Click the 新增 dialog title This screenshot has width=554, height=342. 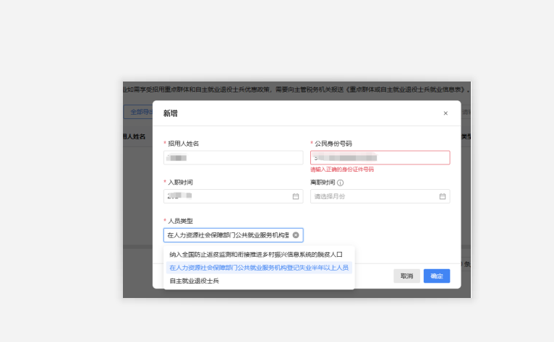tap(170, 113)
